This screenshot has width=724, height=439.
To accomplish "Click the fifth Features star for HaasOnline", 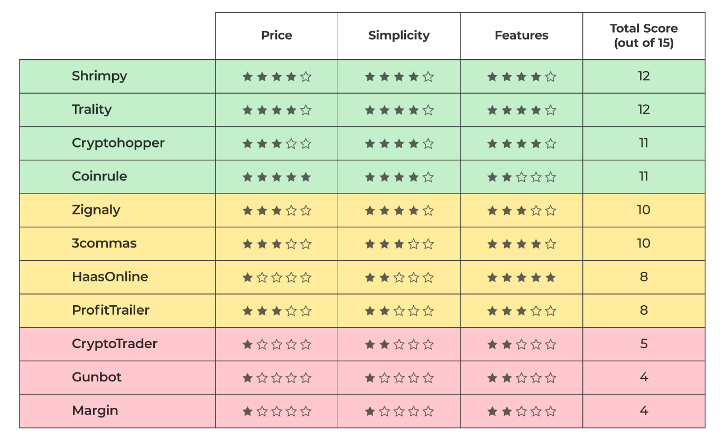I will tap(550, 277).
